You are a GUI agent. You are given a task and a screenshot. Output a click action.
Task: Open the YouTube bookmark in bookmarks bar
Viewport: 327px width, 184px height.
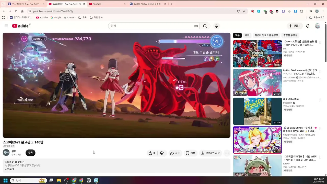click(42, 17)
